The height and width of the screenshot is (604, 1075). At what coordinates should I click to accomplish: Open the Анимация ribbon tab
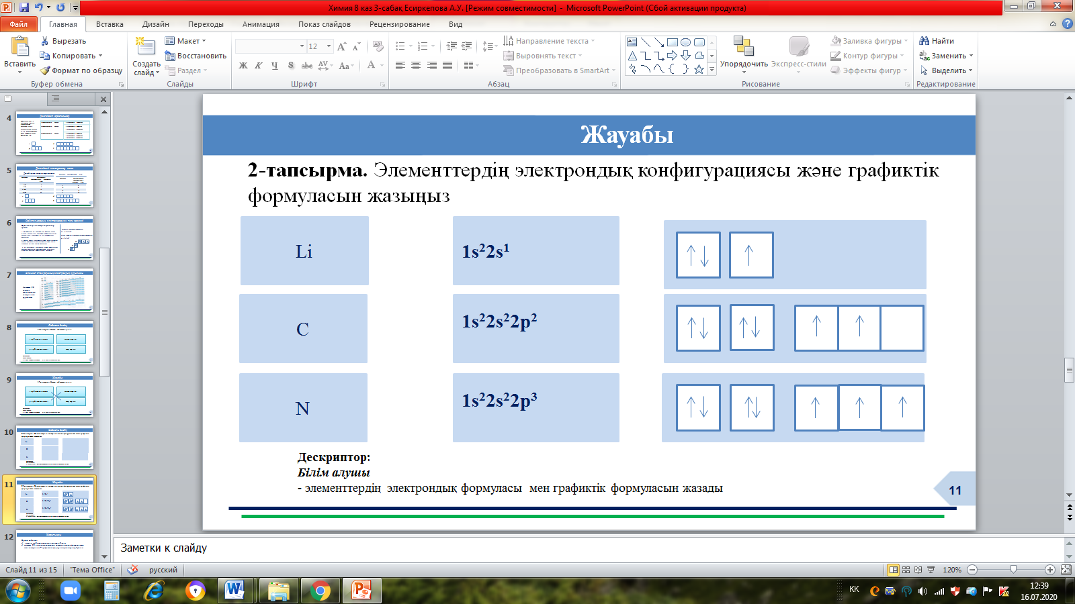click(x=261, y=24)
